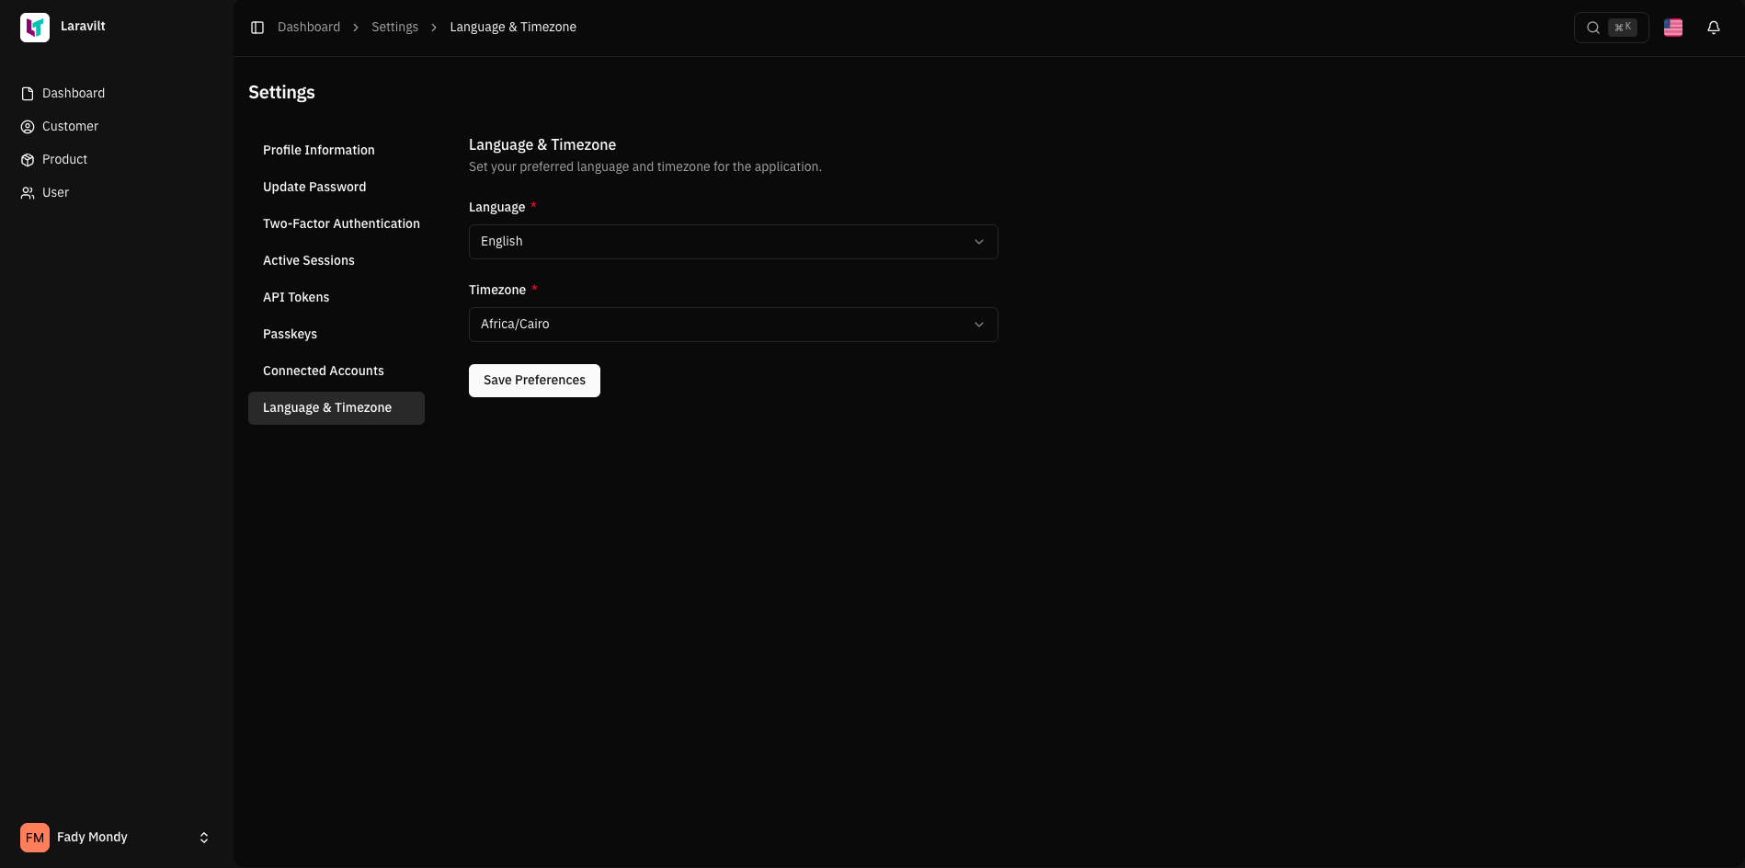1745x868 pixels.
Task: Click the Dashboard page icon in sidebar
Action: coord(28,94)
